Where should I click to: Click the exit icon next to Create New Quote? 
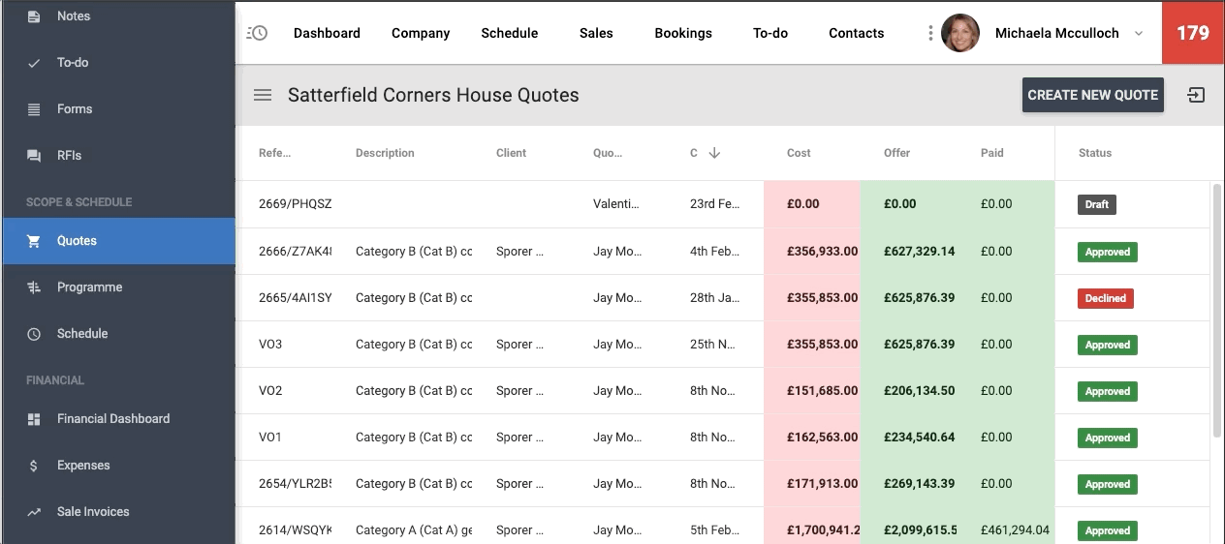pyautogui.click(x=1196, y=95)
